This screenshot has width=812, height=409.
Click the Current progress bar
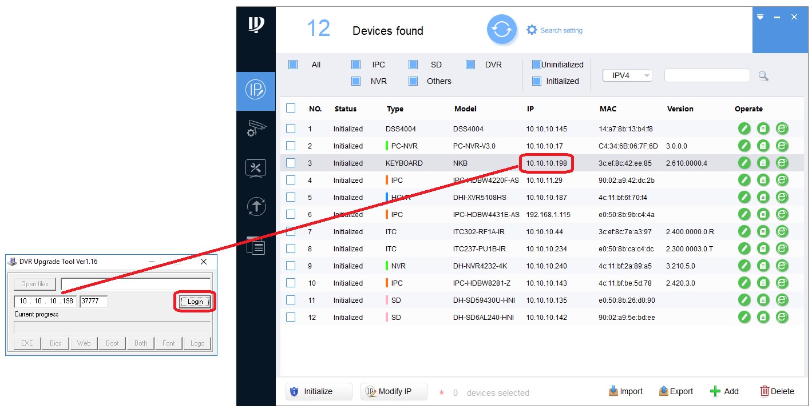pyautogui.click(x=112, y=327)
